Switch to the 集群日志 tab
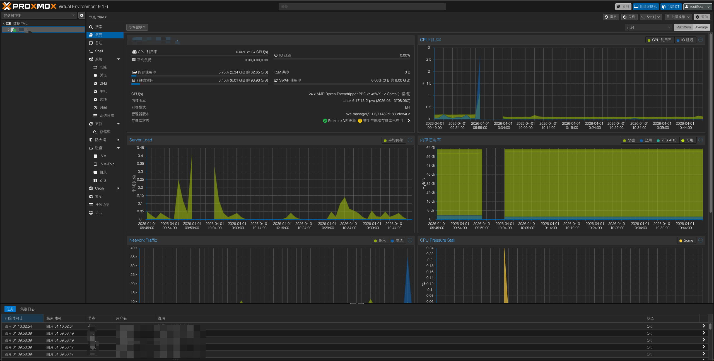This screenshot has height=361, width=714. [x=27, y=309]
